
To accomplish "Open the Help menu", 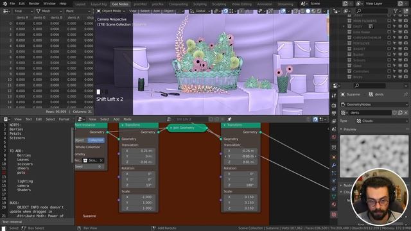I will pos(63,4).
